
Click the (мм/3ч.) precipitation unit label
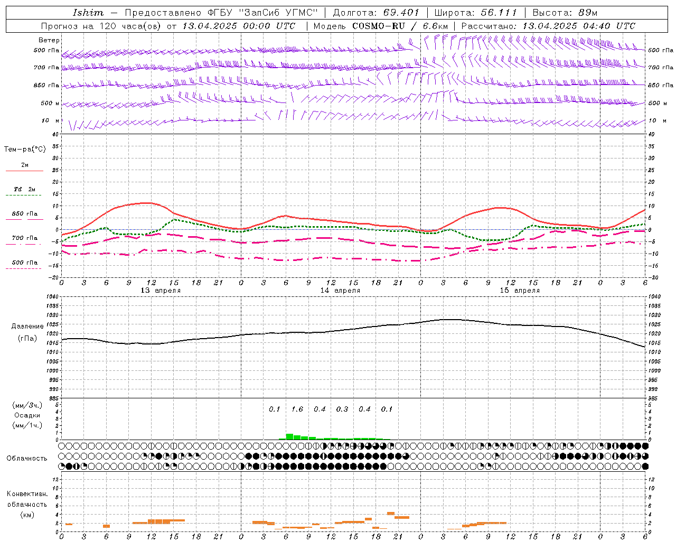27,405
